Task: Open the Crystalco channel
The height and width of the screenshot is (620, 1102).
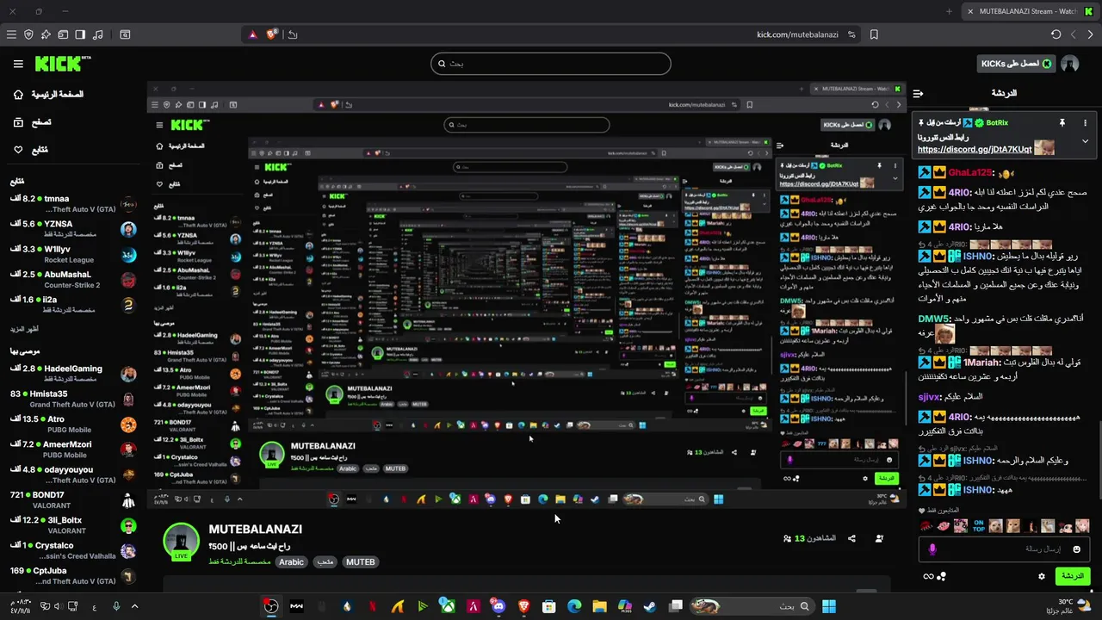Action: pyautogui.click(x=73, y=550)
